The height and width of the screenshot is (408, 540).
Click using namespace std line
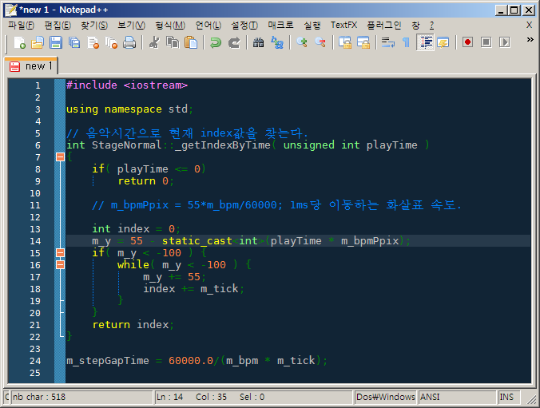129,109
